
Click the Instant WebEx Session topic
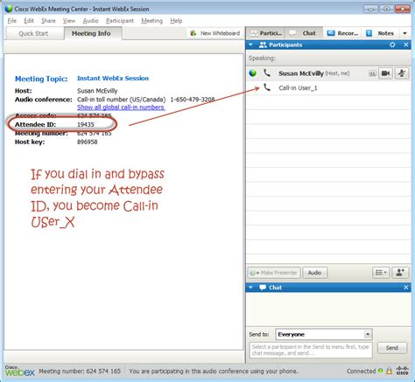point(113,78)
